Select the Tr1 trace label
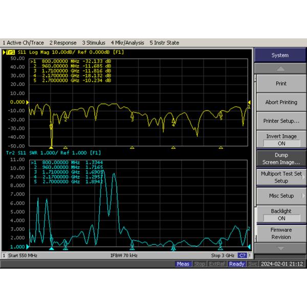 click(10, 52)
